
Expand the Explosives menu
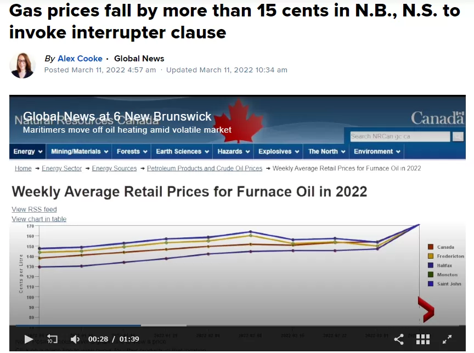point(278,151)
